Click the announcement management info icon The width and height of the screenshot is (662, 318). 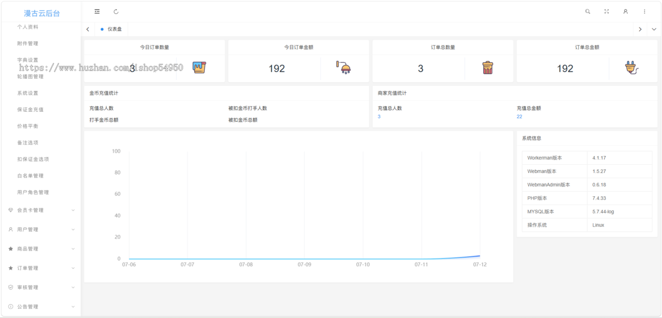[11, 306]
